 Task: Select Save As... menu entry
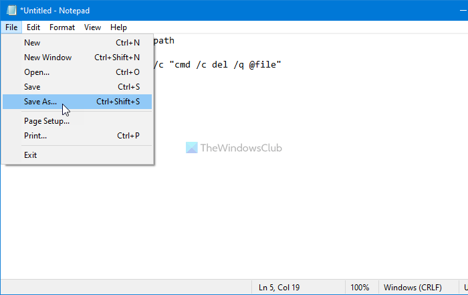point(78,102)
